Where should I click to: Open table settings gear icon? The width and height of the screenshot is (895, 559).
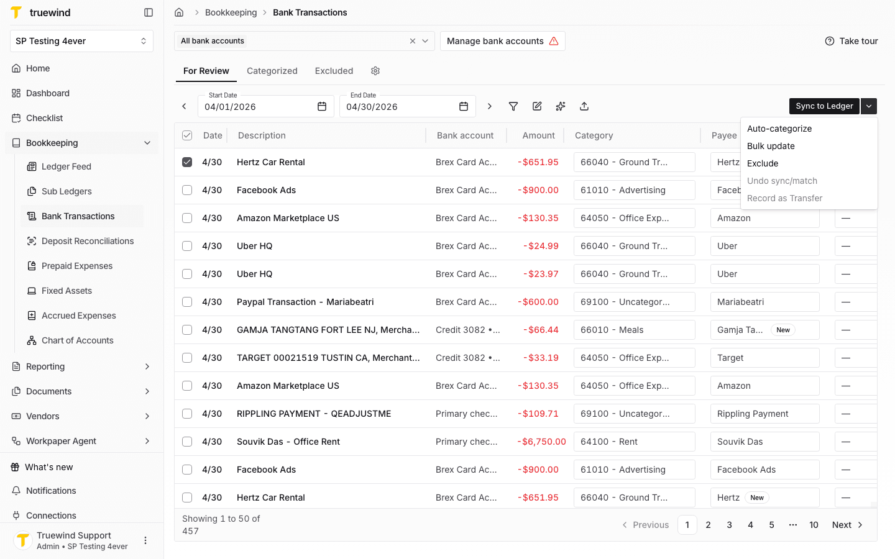pyautogui.click(x=375, y=71)
